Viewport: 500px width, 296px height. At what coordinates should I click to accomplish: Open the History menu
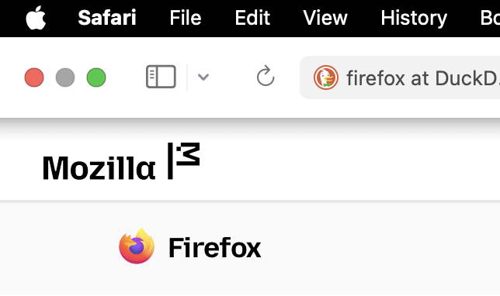414,18
